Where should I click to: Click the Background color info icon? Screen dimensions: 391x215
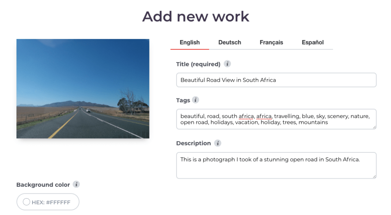[x=76, y=184]
